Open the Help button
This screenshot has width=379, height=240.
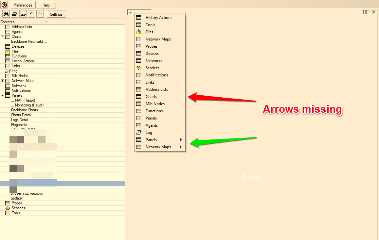coord(46,5)
